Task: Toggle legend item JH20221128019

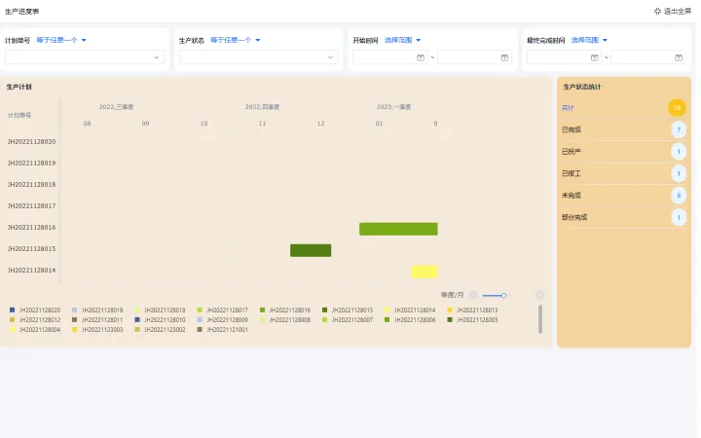Action: point(97,310)
